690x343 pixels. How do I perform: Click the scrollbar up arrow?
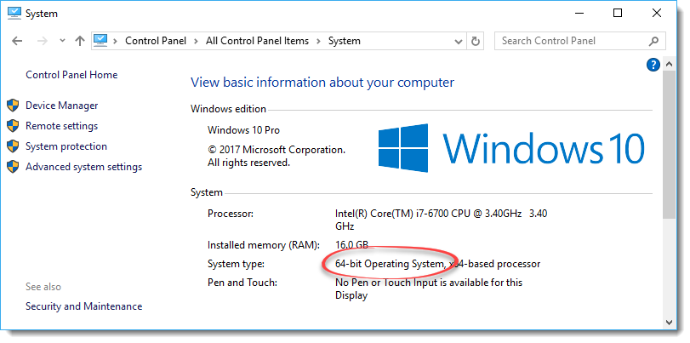670,65
